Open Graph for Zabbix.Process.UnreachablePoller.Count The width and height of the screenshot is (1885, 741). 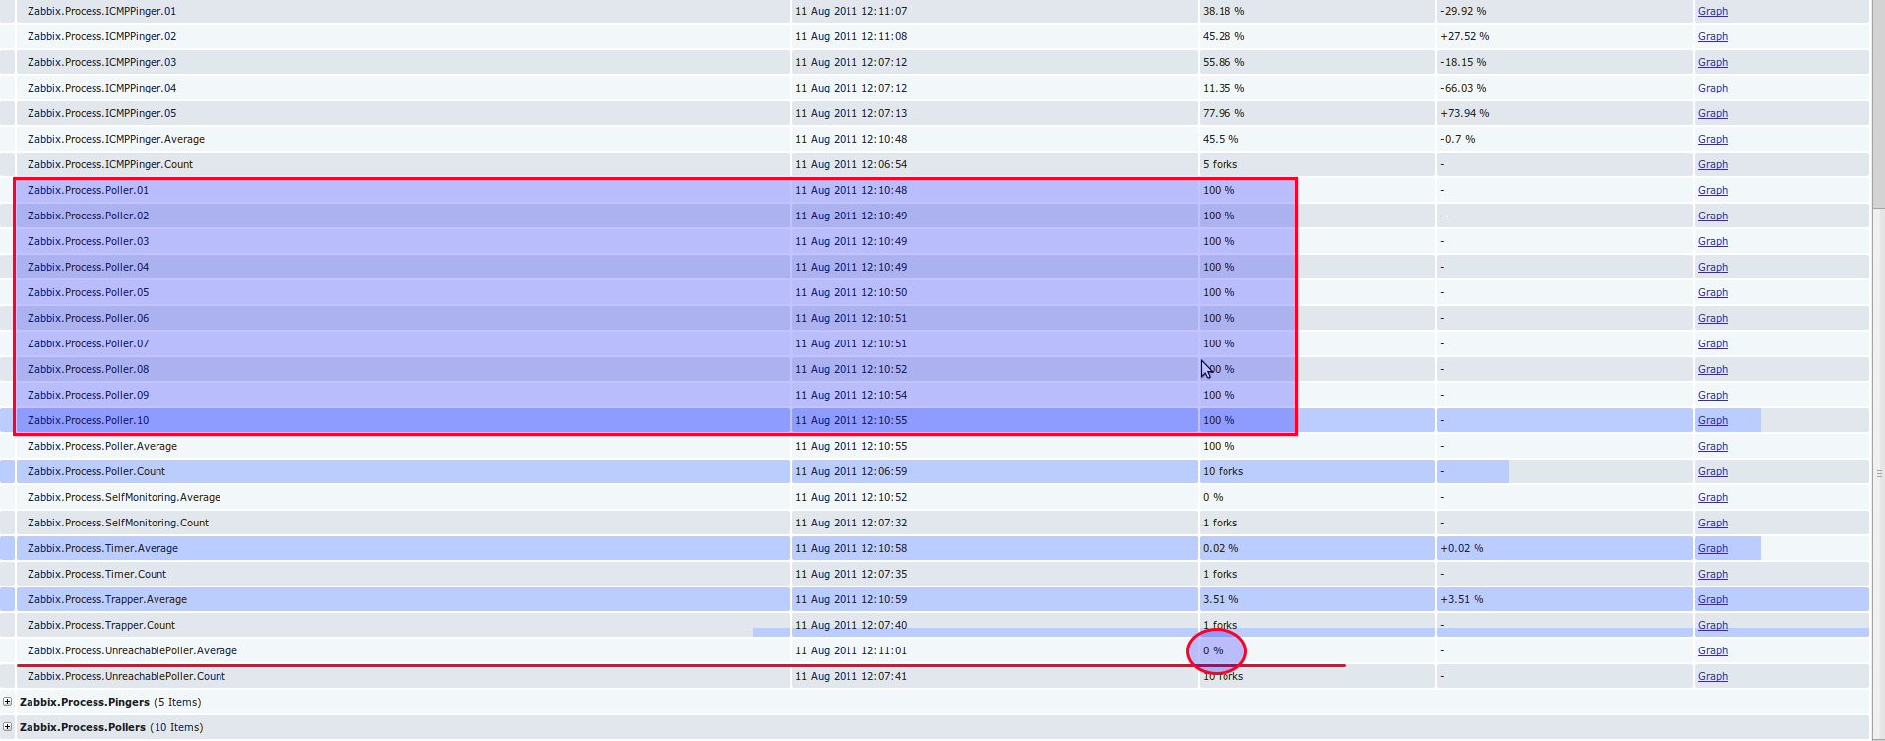[1712, 676]
